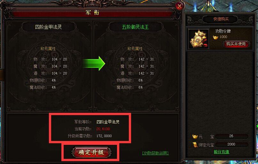Click the 称号属性 label in left panel

(48, 49)
